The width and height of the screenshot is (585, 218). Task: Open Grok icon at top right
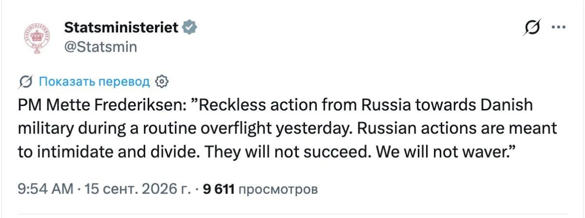click(531, 29)
